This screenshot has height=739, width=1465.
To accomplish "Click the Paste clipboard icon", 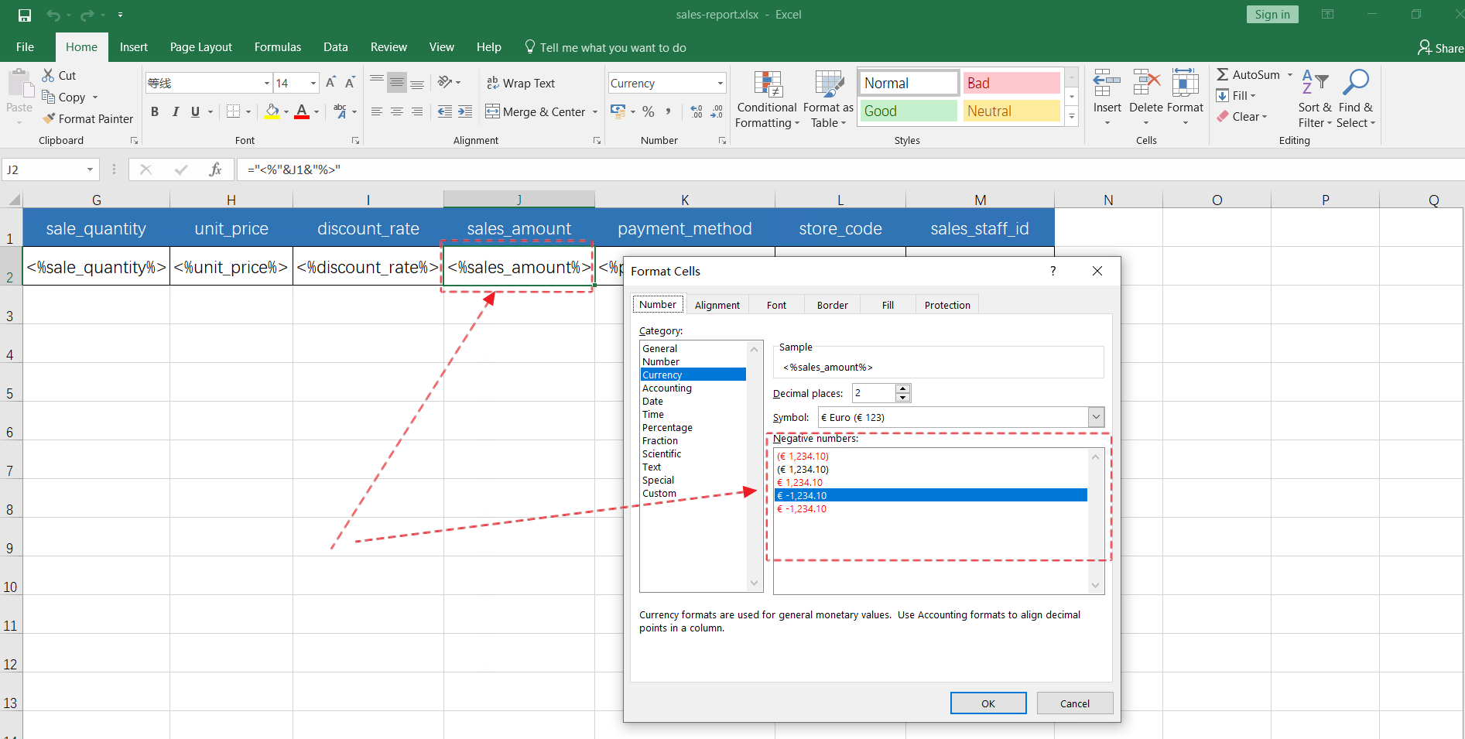I will click(19, 83).
